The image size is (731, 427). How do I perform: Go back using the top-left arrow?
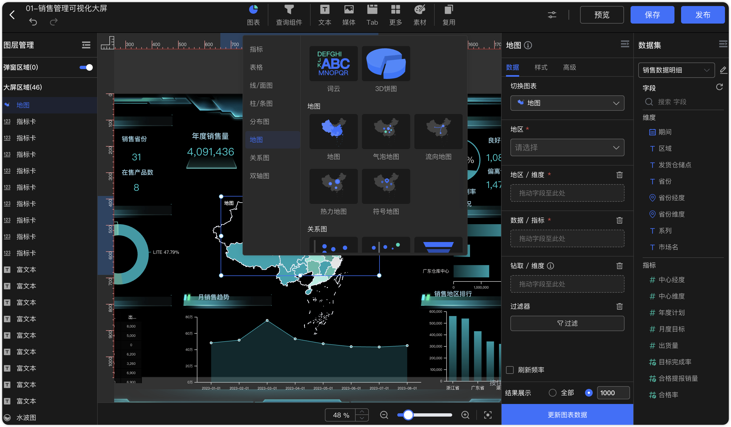click(12, 15)
